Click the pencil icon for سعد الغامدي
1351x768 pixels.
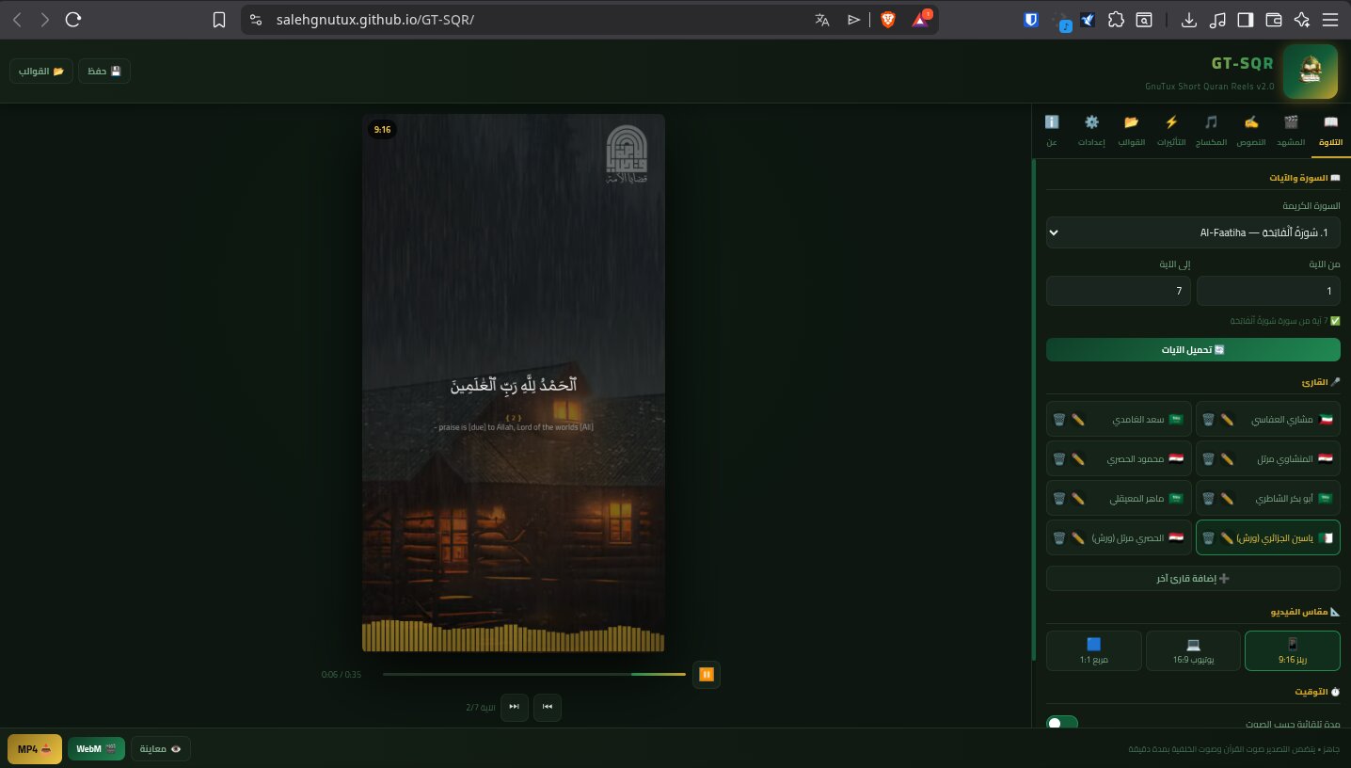1077,419
